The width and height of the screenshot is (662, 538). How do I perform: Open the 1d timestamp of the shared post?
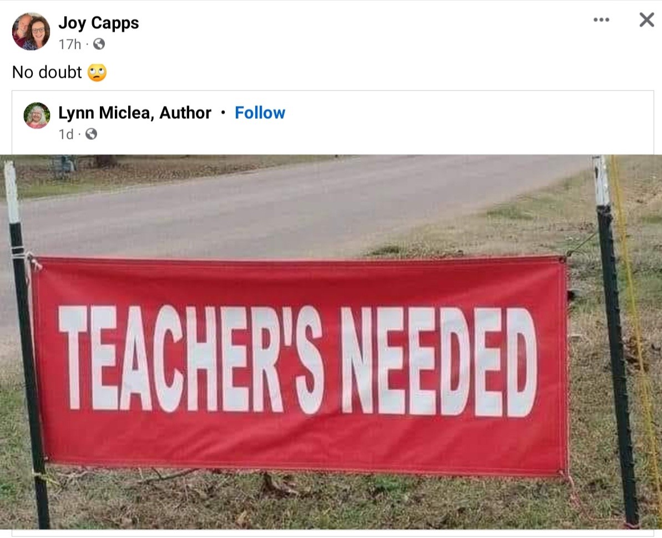(65, 134)
